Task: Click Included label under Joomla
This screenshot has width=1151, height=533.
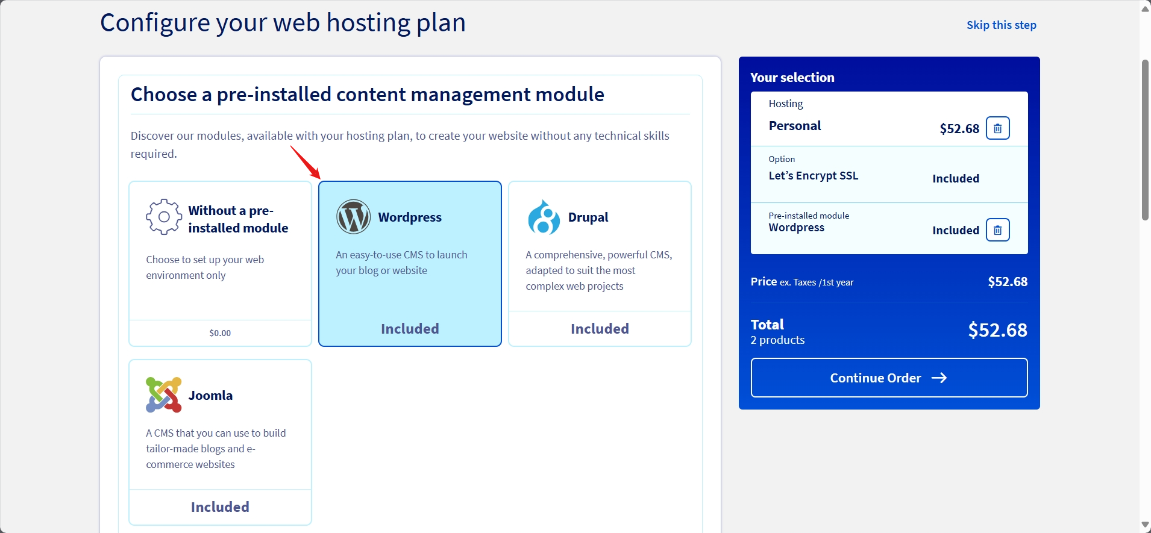Action: pos(220,507)
